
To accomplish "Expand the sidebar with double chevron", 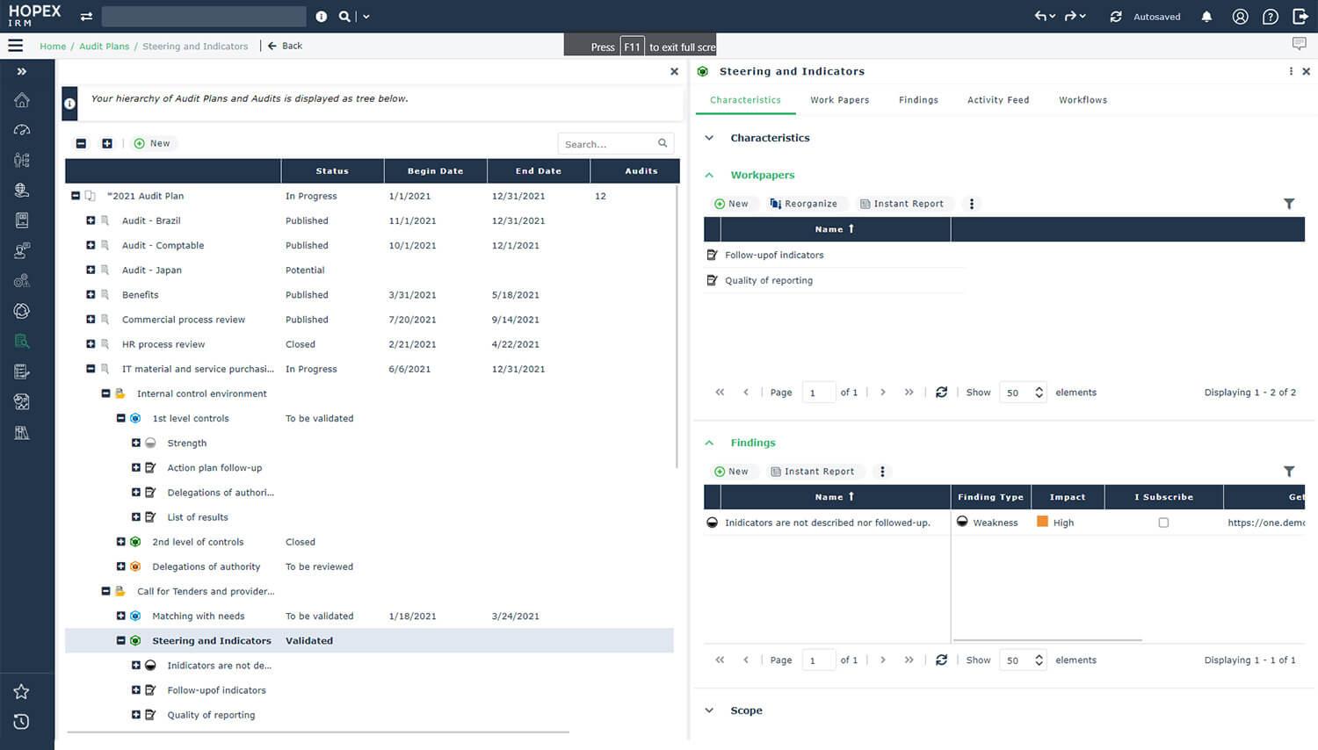I will (x=22, y=72).
